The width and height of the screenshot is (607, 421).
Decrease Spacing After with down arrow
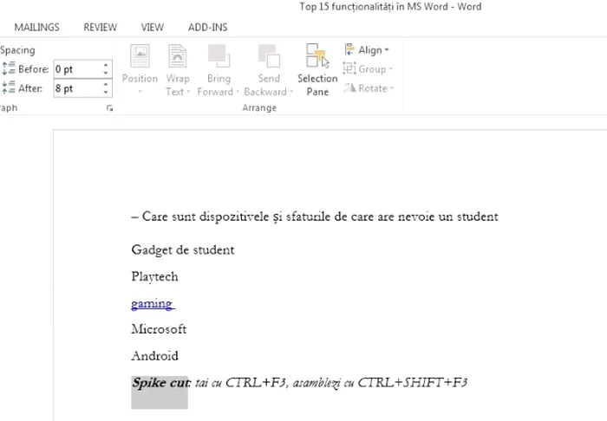tap(106, 92)
